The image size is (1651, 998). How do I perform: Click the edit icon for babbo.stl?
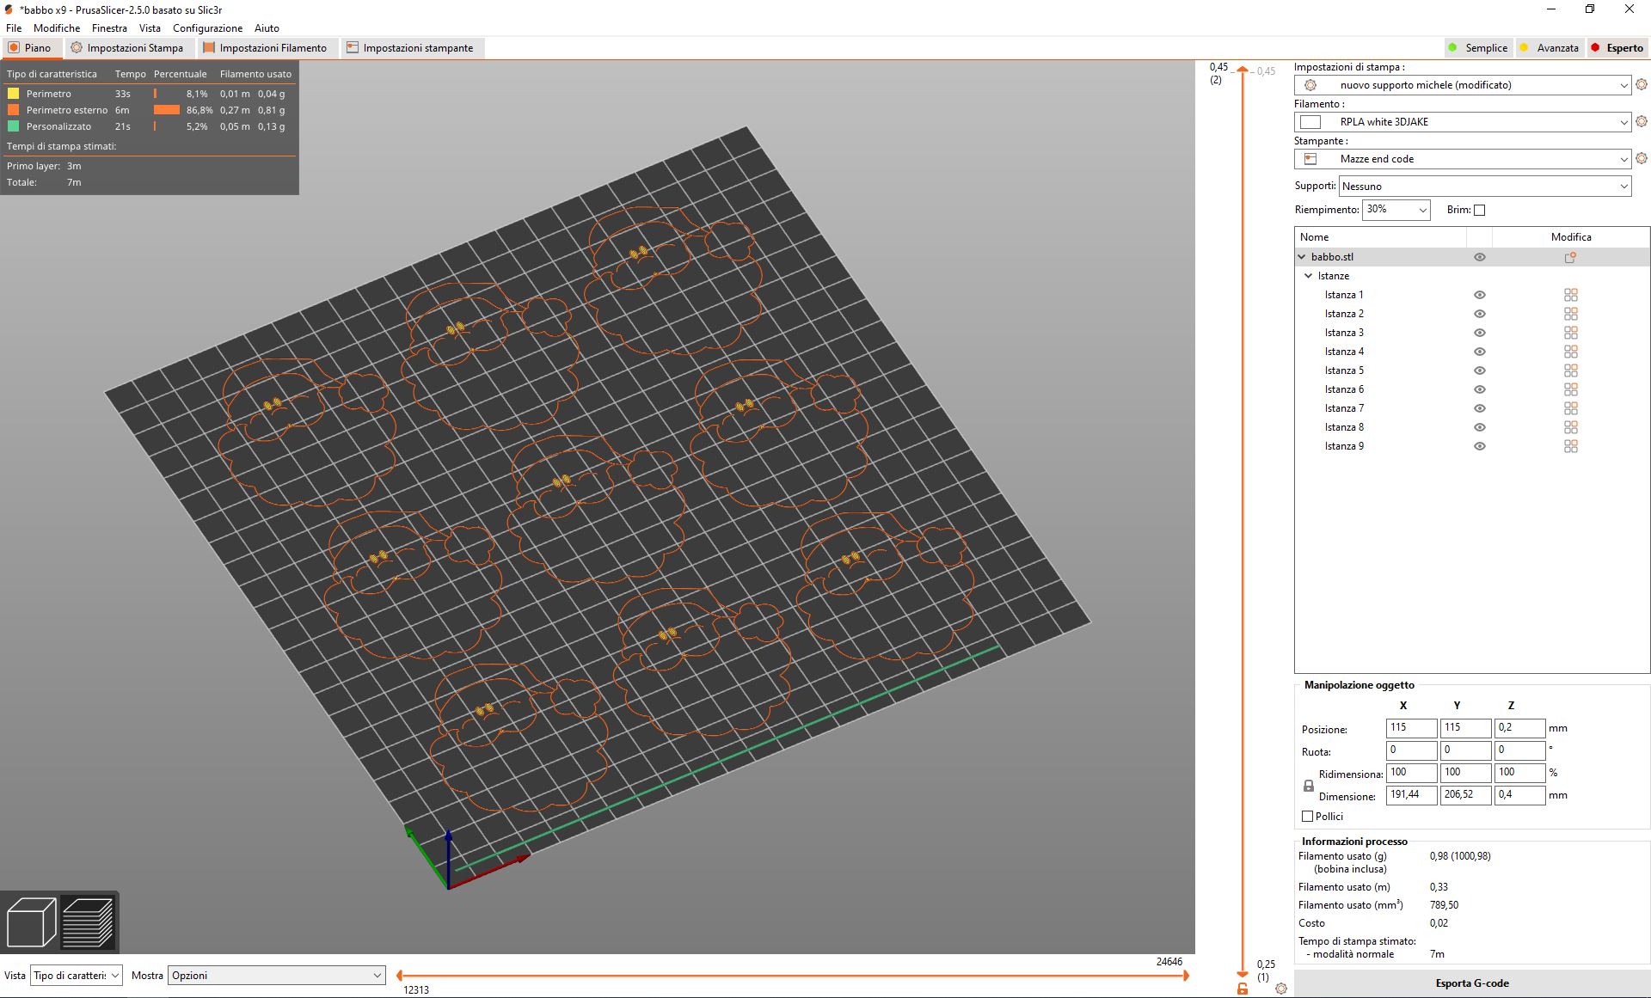pos(1570,257)
